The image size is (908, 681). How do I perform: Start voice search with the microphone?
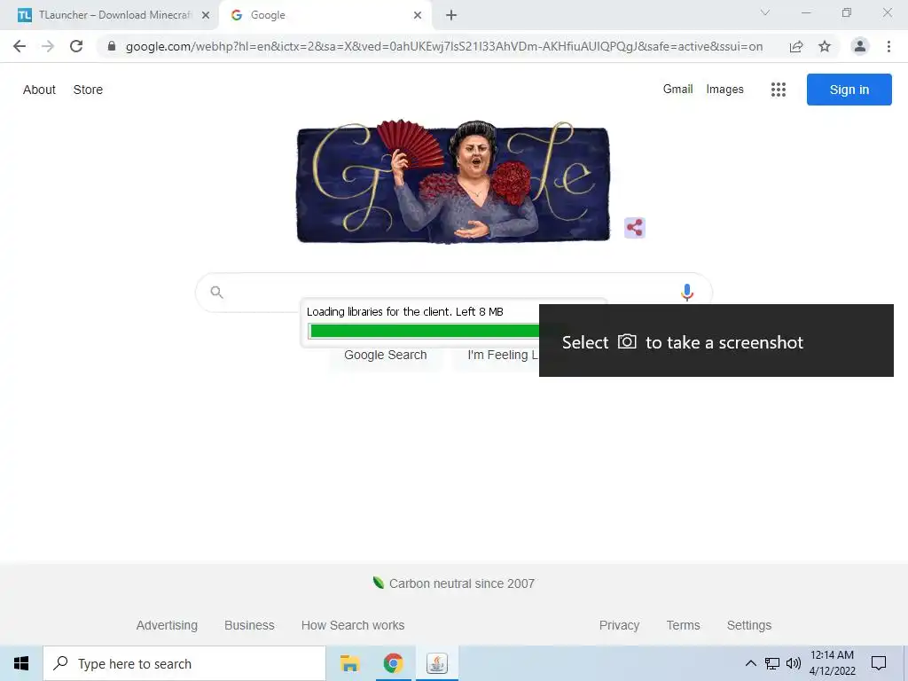(687, 293)
